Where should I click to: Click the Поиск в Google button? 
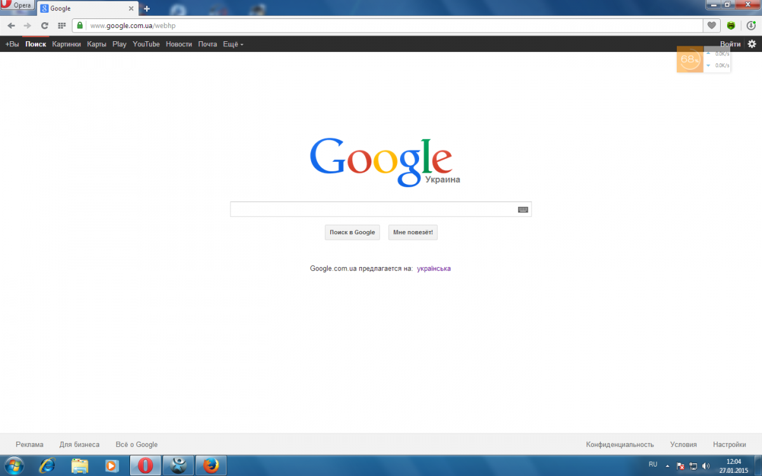(352, 232)
